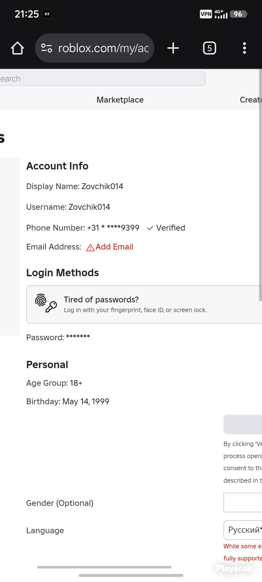Open the tab switcher showing 5 tabs
This screenshot has width=262, height=582.
tap(210, 48)
